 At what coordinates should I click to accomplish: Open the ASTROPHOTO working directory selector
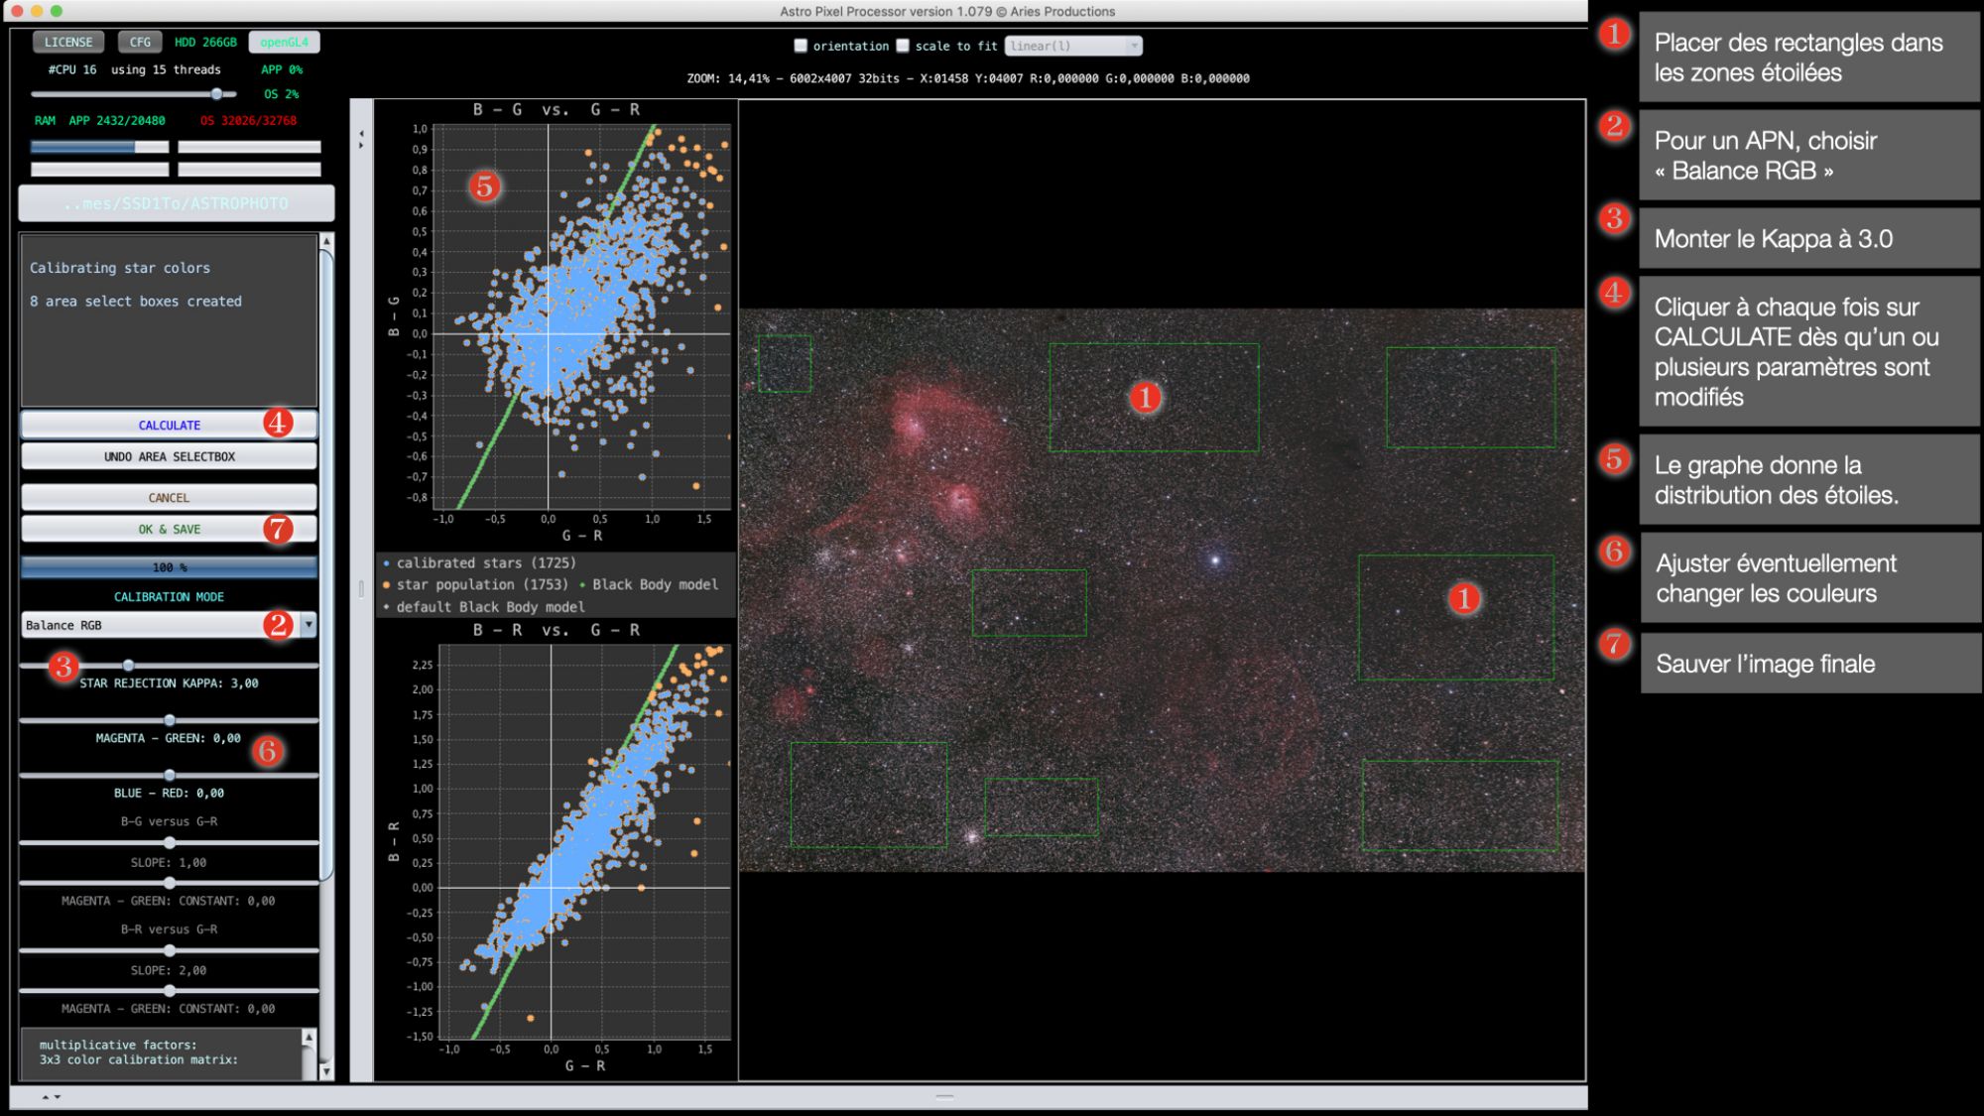point(176,203)
